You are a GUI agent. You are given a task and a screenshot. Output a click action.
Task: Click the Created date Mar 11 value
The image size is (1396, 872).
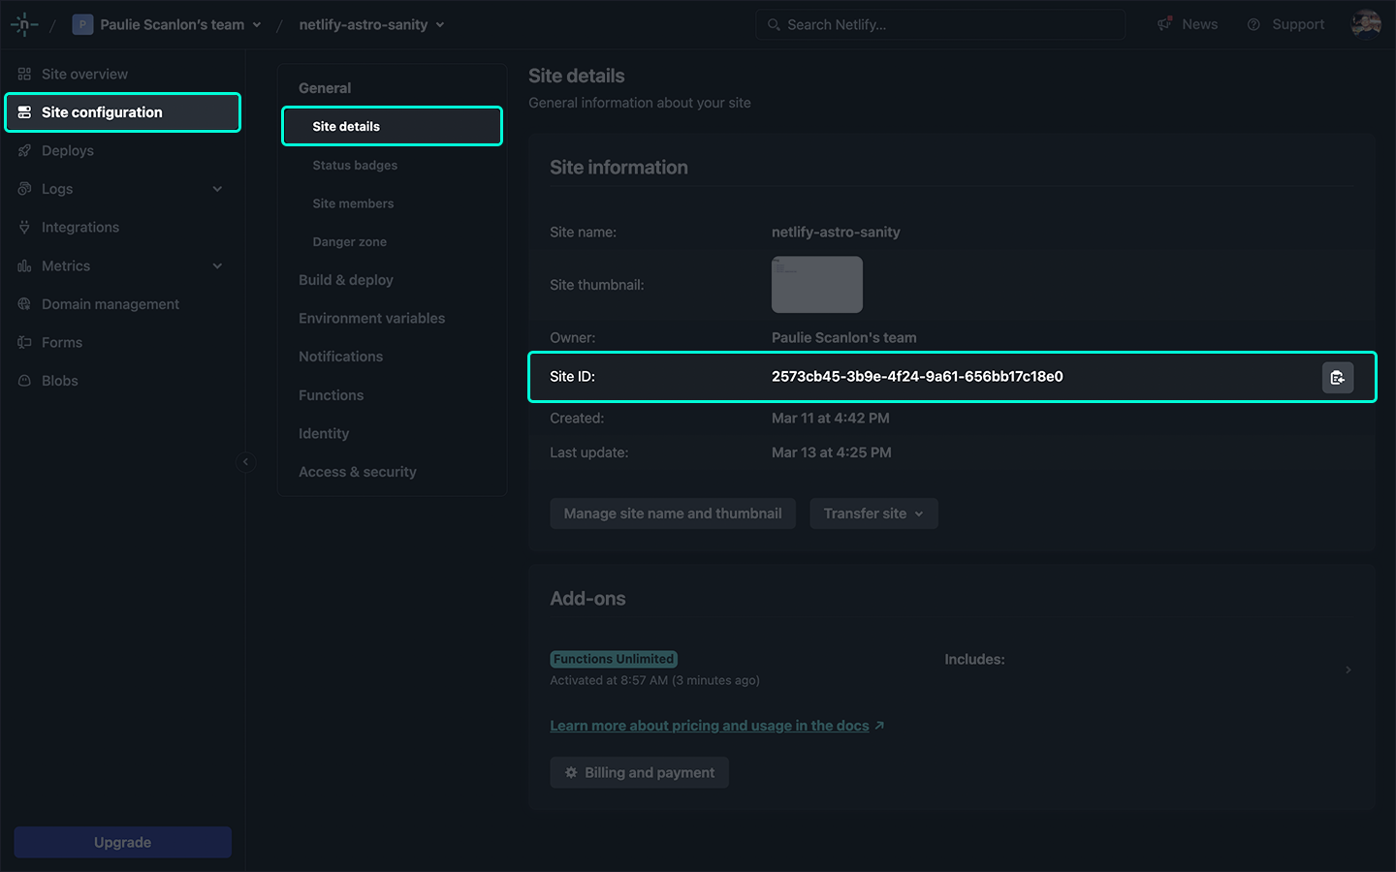(x=830, y=419)
